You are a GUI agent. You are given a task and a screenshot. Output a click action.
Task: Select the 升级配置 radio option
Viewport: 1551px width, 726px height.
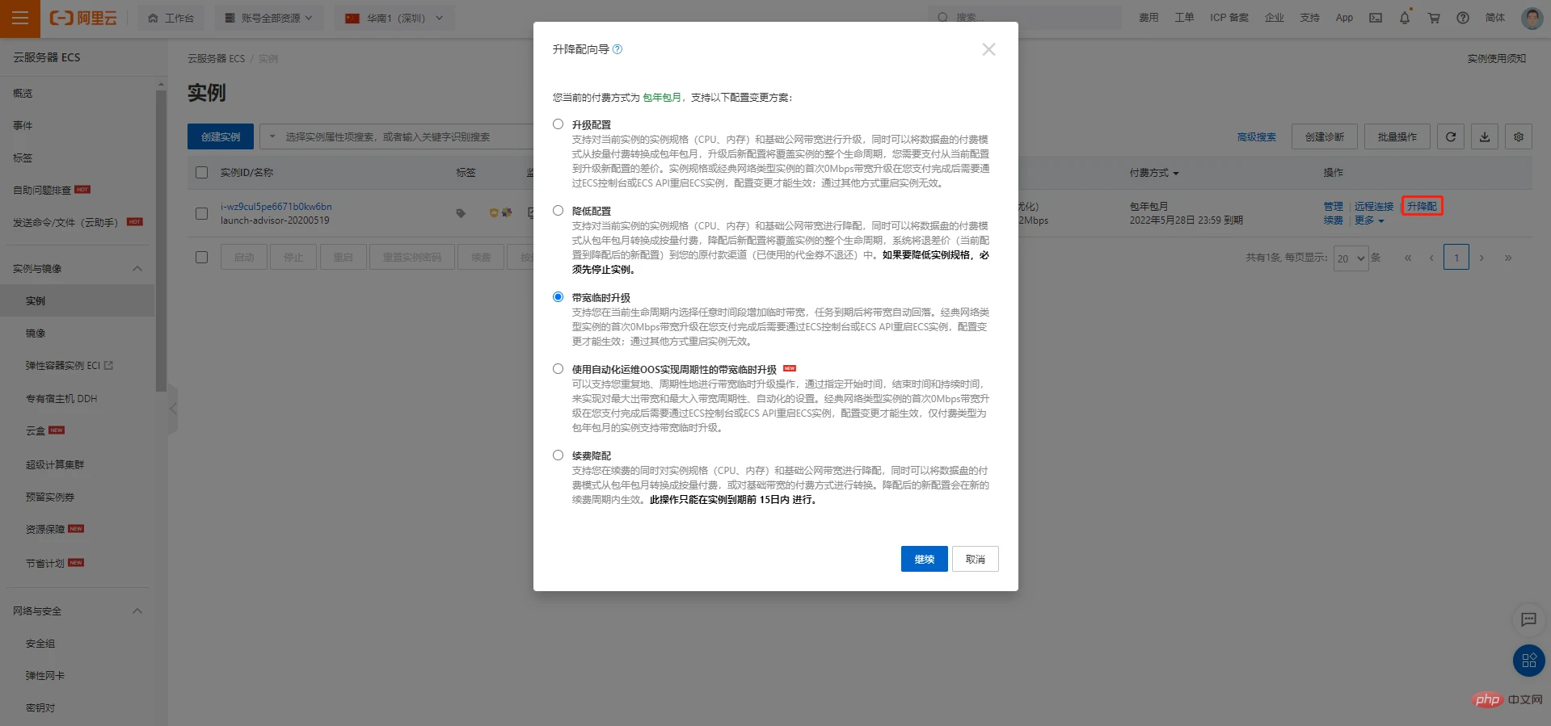click(x=558, y=124)
